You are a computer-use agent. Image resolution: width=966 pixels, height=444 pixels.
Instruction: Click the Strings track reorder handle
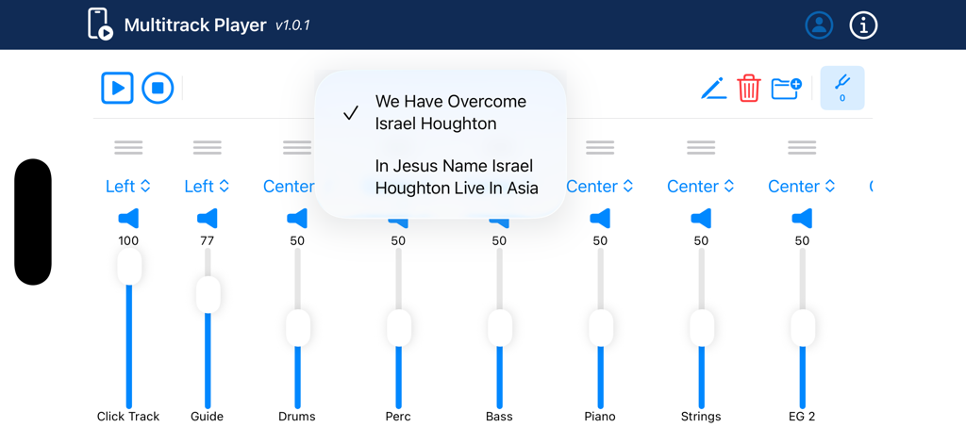coord(701,148)
